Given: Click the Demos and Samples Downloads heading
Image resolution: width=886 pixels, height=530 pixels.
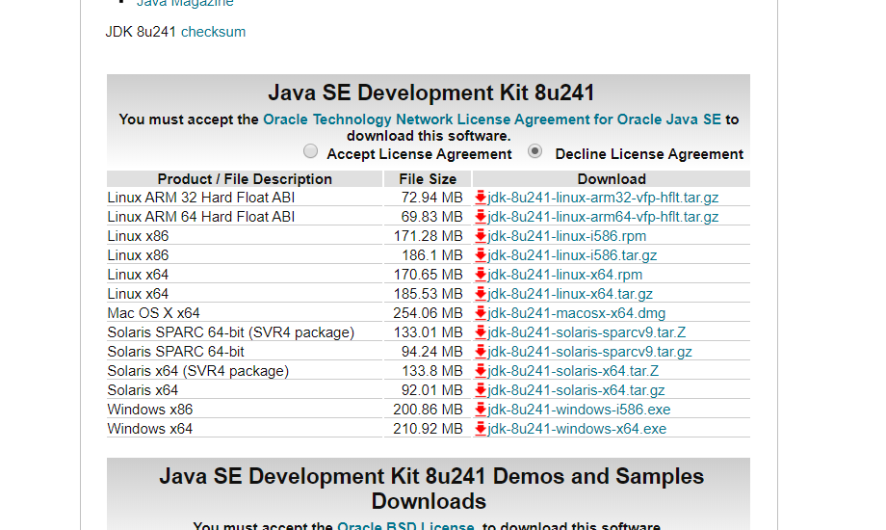Looking at the screenshot, I should tap(431, 489).
